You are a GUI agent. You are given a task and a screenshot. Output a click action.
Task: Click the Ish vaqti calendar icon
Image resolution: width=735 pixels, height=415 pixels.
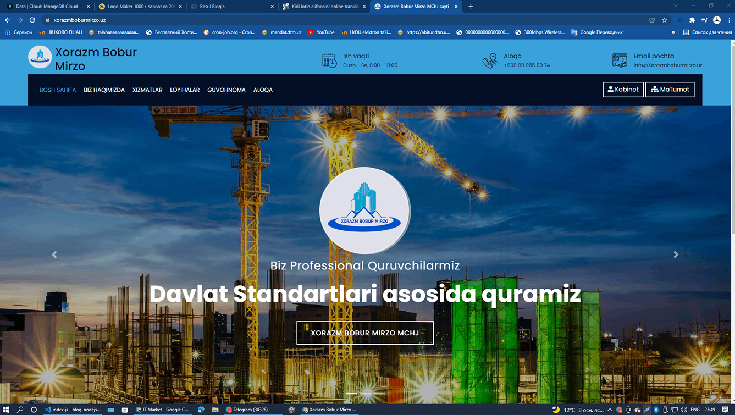point(329,60)
